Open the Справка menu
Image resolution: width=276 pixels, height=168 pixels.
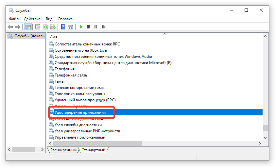(65, 19)
